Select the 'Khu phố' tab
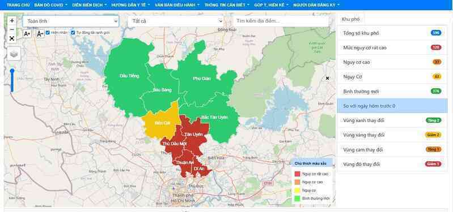 tap(351, 19)
